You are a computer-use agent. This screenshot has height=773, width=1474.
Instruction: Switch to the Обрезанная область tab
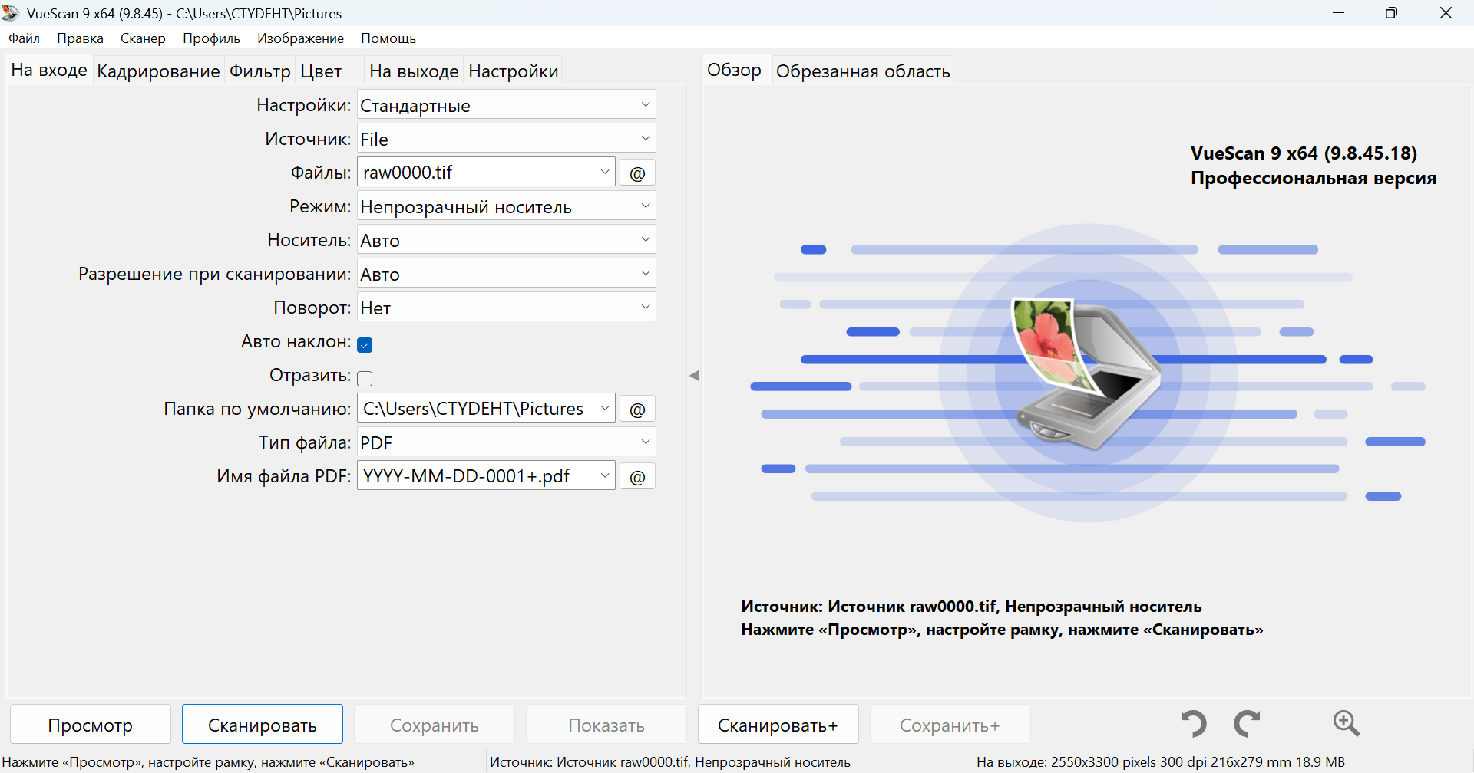point(863,71)
